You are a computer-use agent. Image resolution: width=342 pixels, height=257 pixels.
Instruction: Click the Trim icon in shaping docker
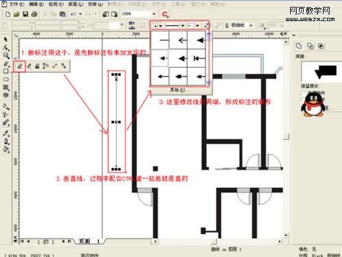(310, 46)
